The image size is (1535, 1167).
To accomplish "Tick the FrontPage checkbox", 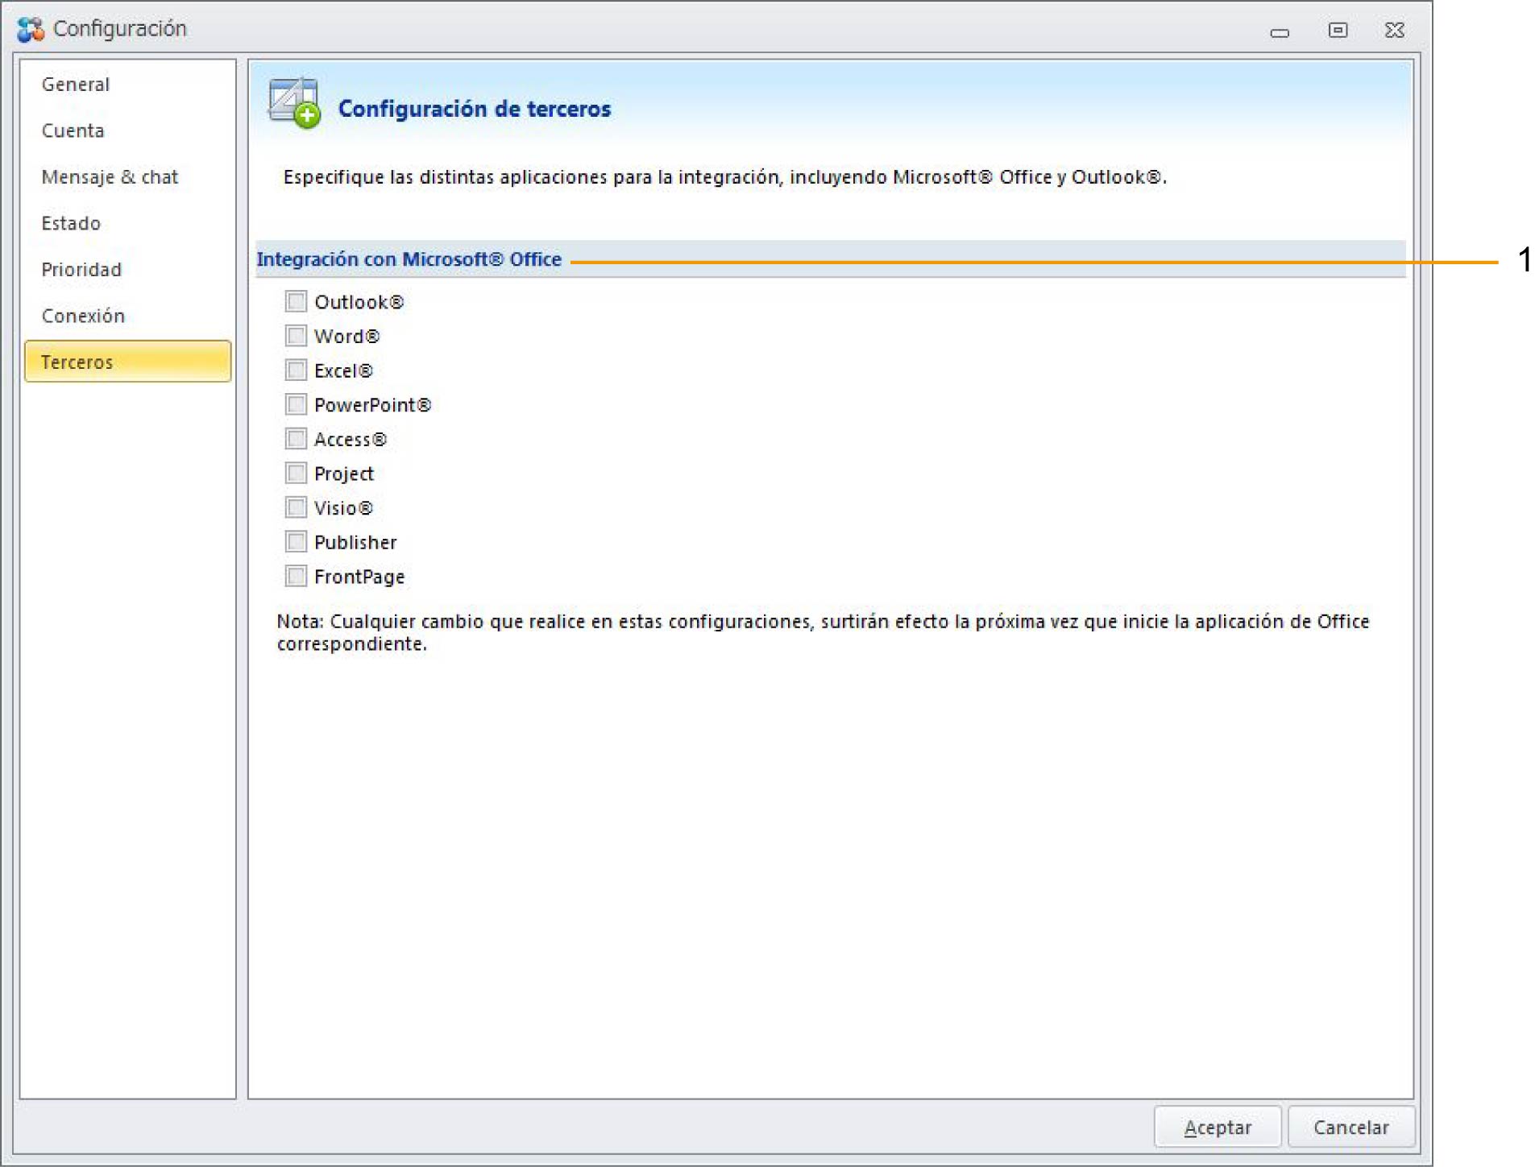I will coord(296,577).
